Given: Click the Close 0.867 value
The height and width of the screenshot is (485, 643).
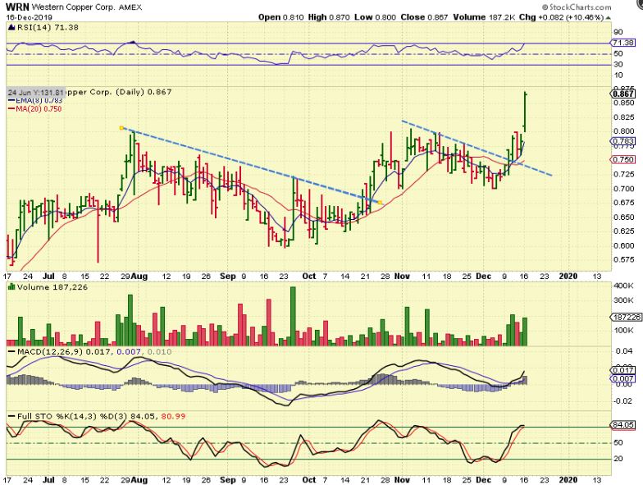Looking at the screenshot, I should 425,17.
